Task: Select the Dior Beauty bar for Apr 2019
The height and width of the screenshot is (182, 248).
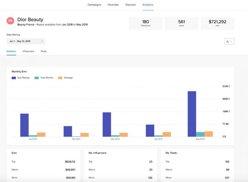Action: point(150,131)
